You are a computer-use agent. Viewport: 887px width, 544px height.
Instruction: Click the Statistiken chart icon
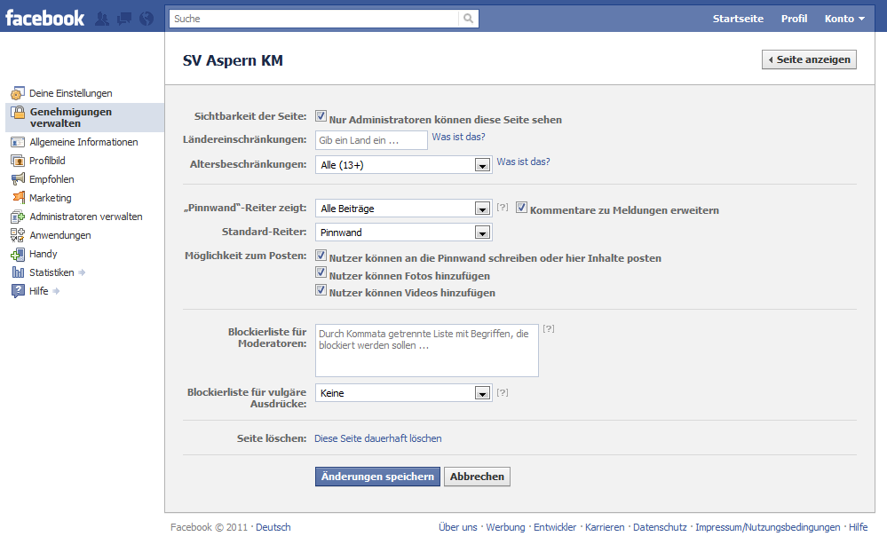point(18,272)
